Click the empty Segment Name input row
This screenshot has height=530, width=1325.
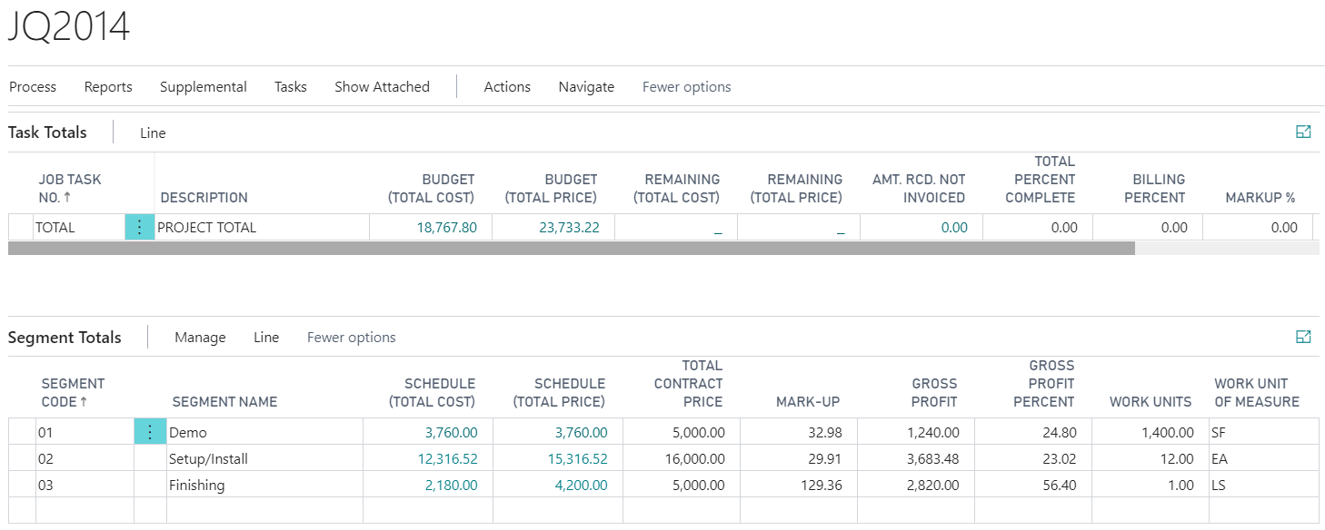pyautogui.click(x=264, y=511)
